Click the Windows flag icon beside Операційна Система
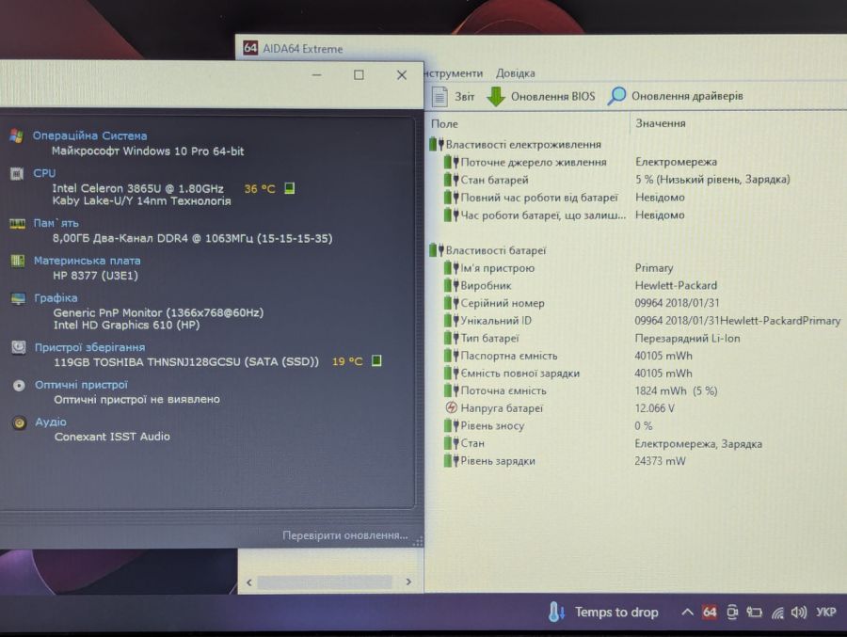This screenshot has width=847, height=637. [16, 135]
